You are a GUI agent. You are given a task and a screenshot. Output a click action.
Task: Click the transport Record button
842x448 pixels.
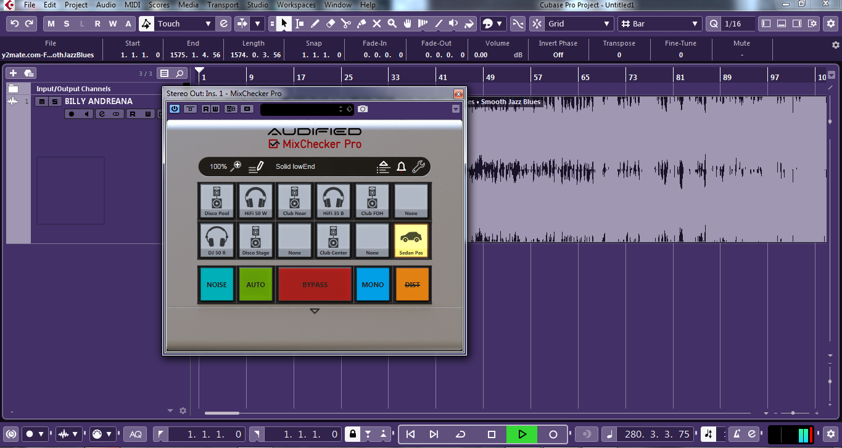tap(553, 434)
